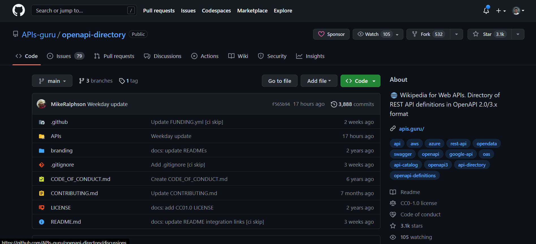The height and width of the screenshot is (244, 536).
Task: Click the .github folder icon
Action: pos(42,122)
